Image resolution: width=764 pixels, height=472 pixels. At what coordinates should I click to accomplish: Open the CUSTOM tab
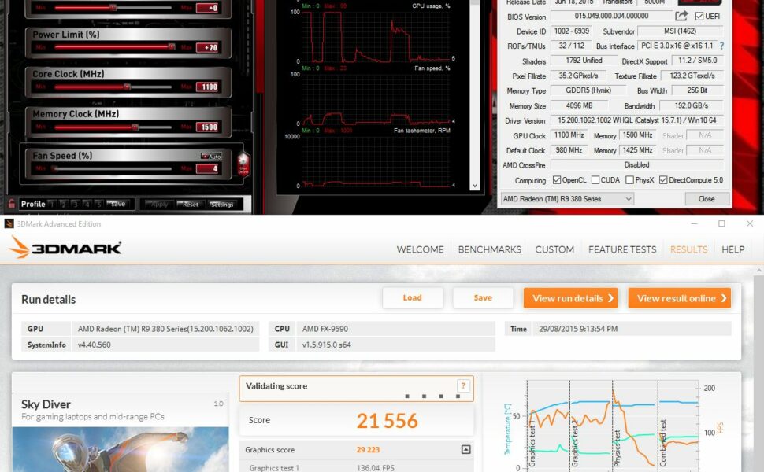point(554,249)
